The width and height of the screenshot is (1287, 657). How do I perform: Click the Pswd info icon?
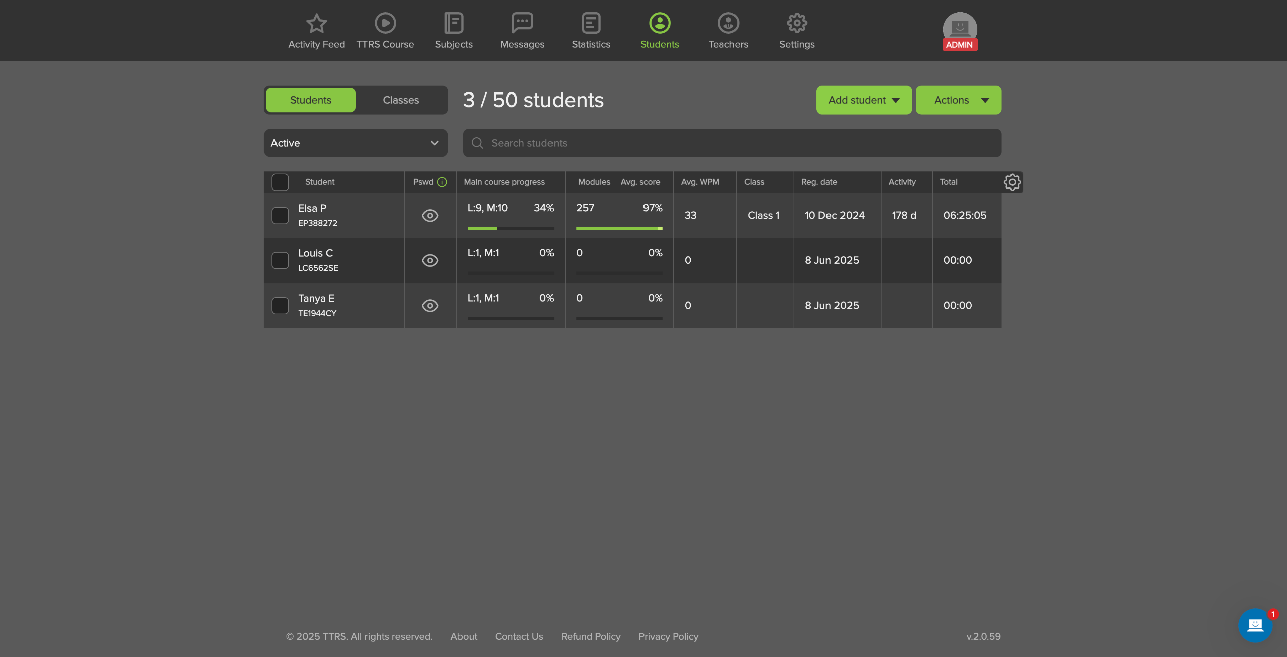tap(442, 182)
